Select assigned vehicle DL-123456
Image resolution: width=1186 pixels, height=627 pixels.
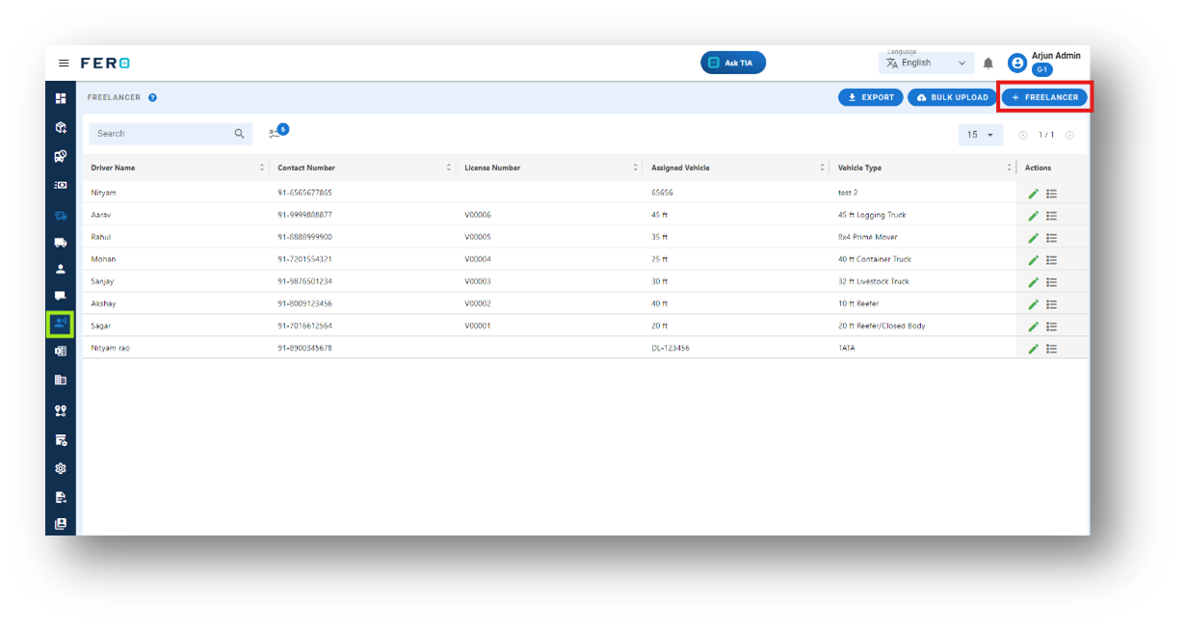pyautogui.click(x=671, y=348)
